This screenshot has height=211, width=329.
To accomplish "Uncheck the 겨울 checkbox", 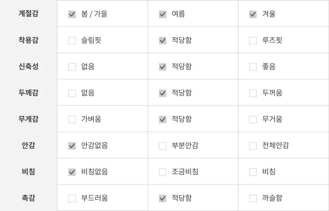I will (x=253, y=14).
